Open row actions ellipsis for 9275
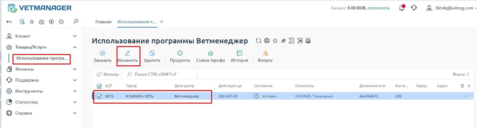The width and height of the screenshot is (477, 128). click(x=466, y=96)
